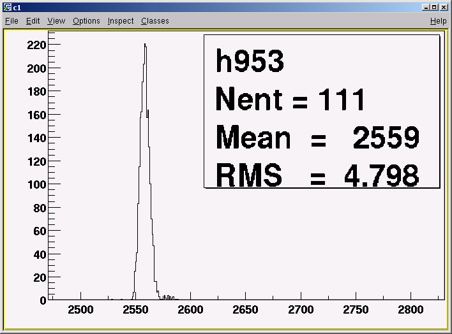Open the Edit menu
The image size is (452, 334).
(33, 21)
